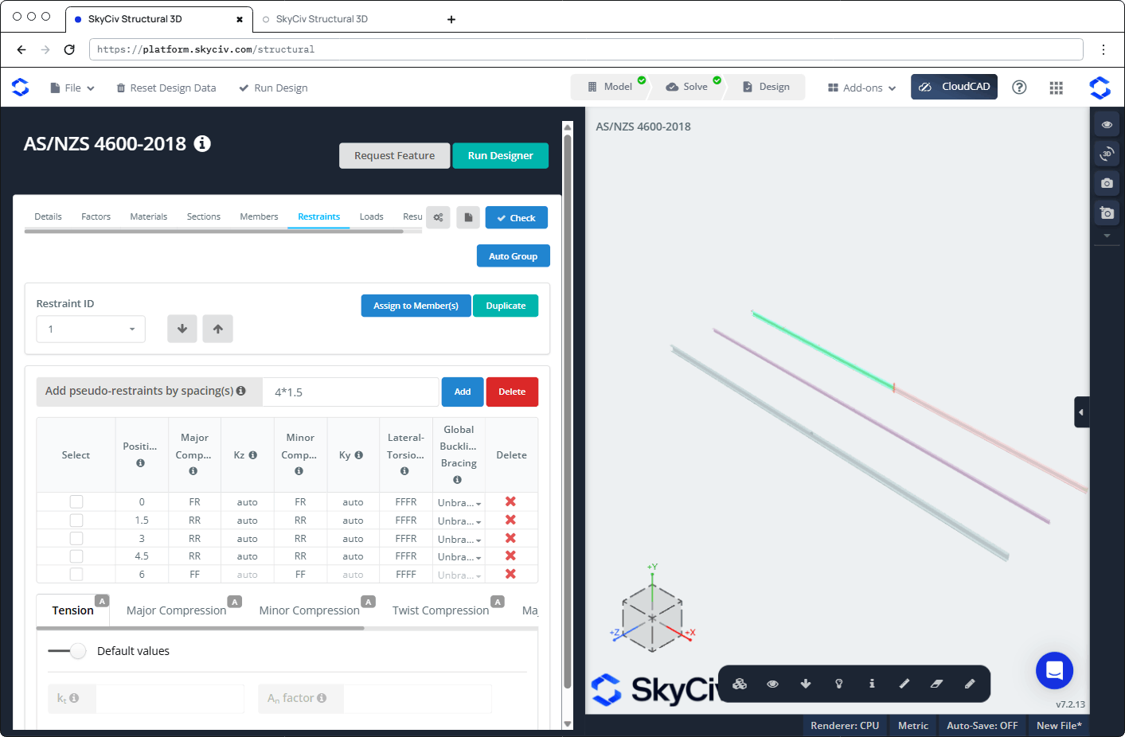
Task: Open the help question mark icon
Action: click(1019, 88)
